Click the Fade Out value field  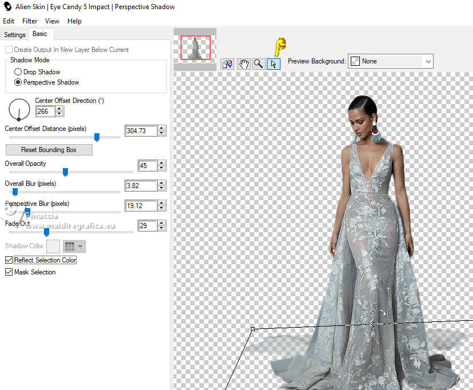[x=147, y=226]
